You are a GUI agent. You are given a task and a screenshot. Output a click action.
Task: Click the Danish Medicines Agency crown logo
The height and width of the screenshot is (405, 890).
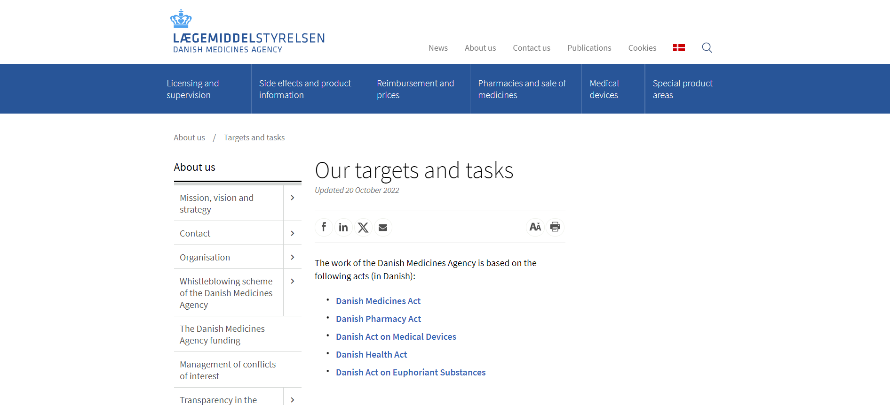[x=181, y=19]
